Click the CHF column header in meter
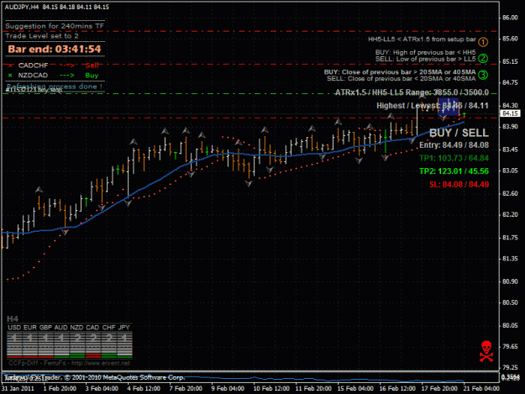 [x=108, y=328]
